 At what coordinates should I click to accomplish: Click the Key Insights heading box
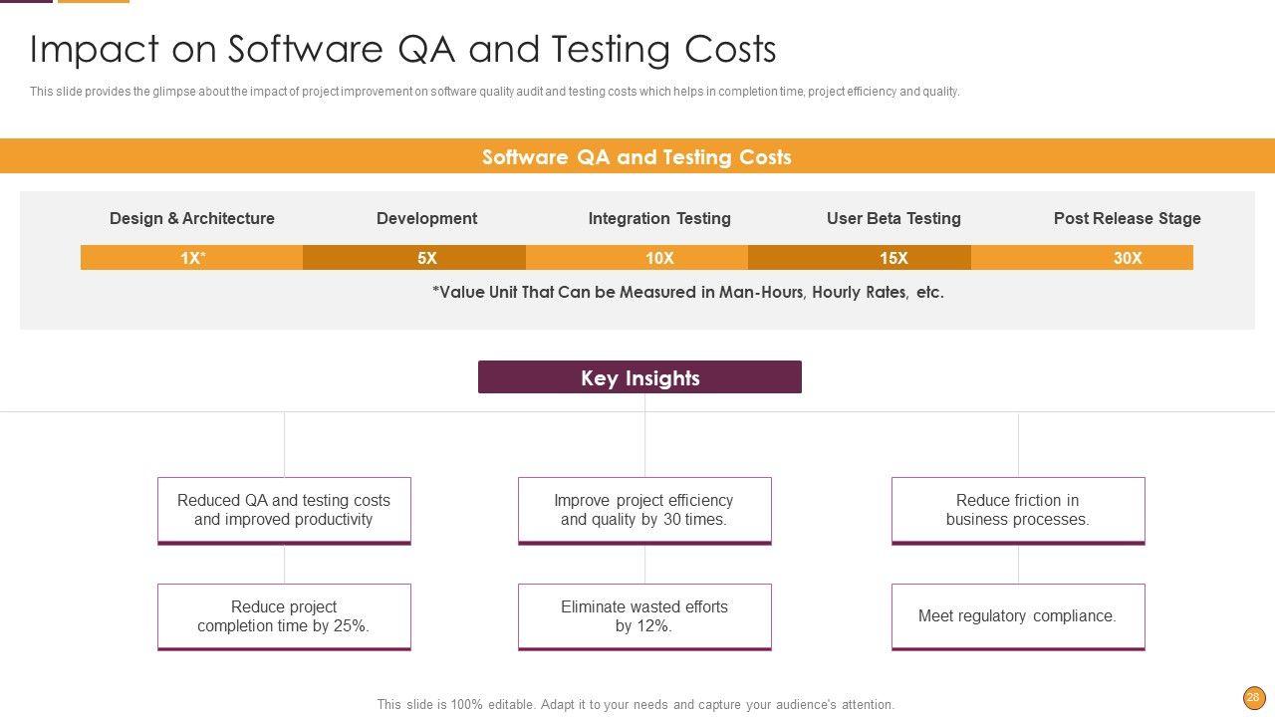(x=639, y=377)
